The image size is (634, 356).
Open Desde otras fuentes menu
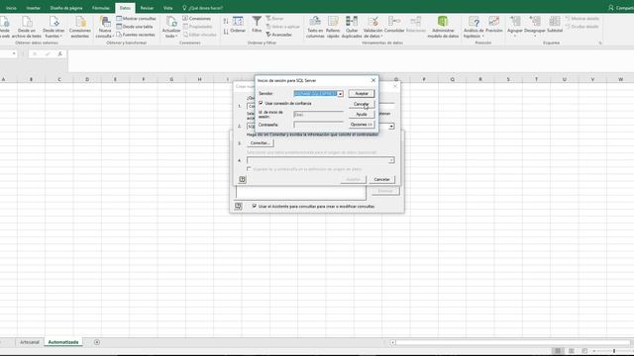pos(53,27)
